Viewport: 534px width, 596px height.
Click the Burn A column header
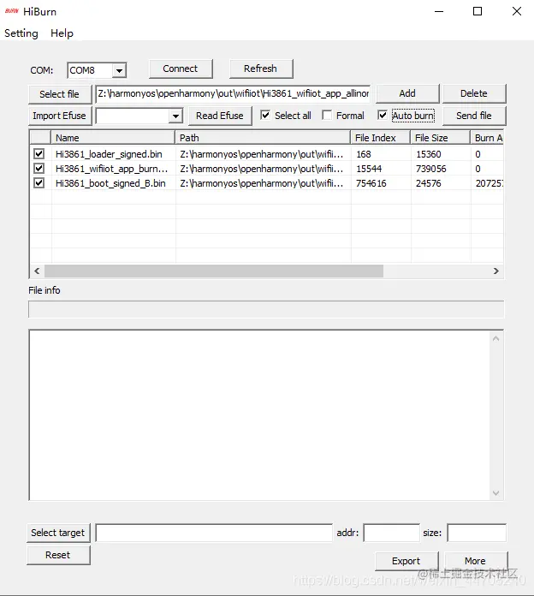(487, 138)
